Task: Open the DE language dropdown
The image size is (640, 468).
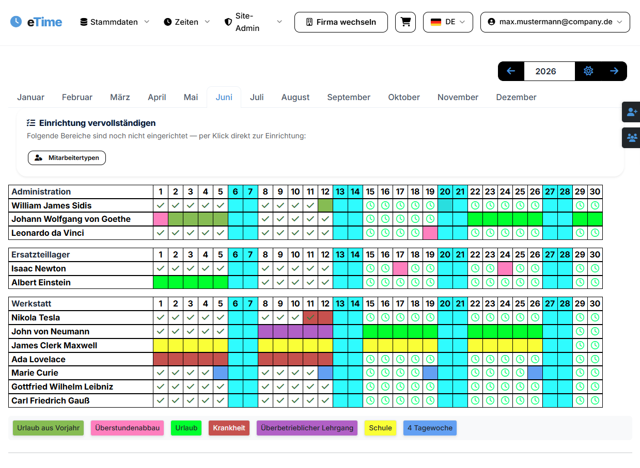Action: pyautogui.click(x=448, y=22)
